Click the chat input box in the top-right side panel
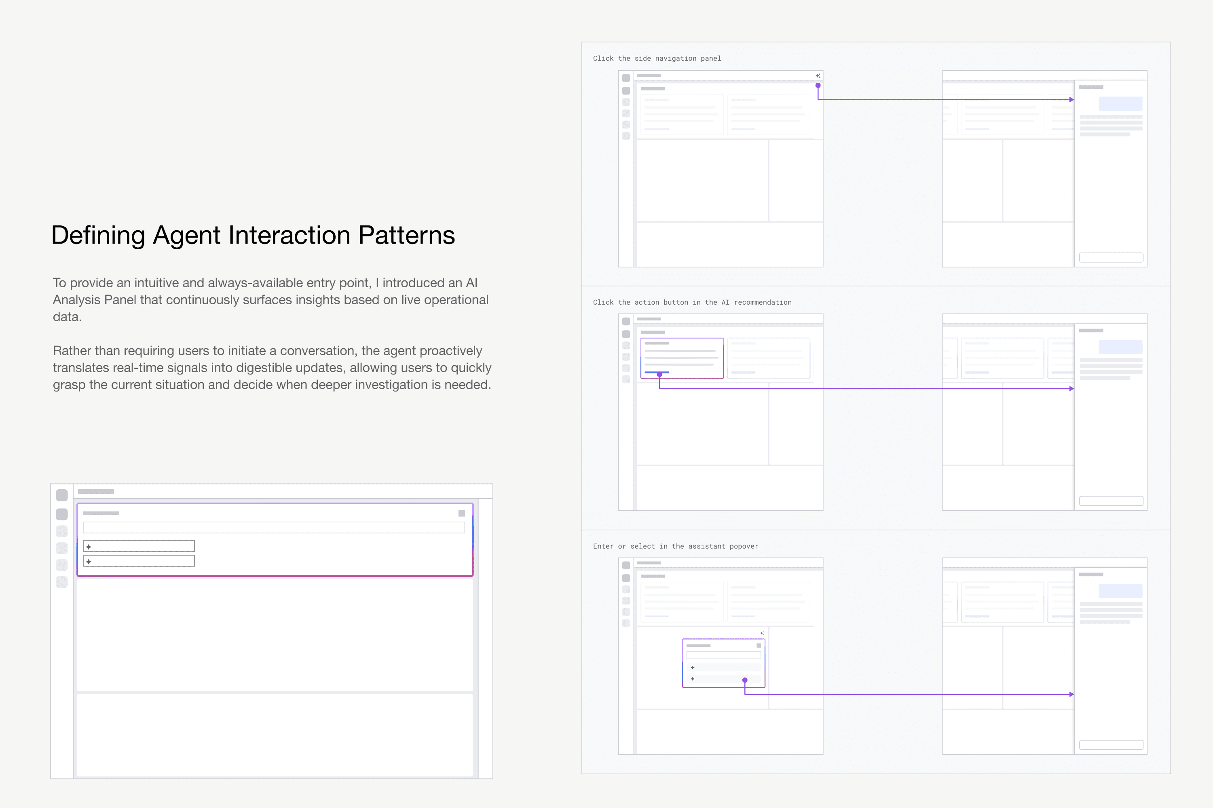This screenshot has width=1213, height=808. click(1111, 258)
